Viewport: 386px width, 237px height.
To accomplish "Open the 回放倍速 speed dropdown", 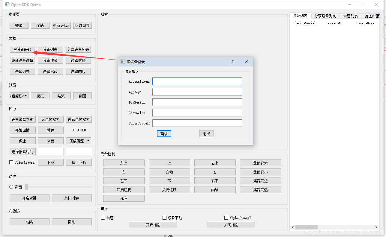I will tap(79, 141).
